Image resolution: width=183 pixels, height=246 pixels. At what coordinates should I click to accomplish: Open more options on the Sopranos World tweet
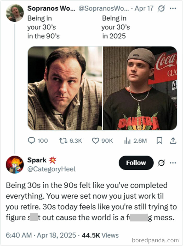173,8
